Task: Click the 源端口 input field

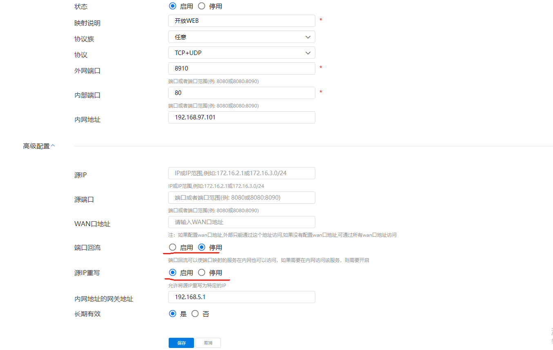Action: 241,198
